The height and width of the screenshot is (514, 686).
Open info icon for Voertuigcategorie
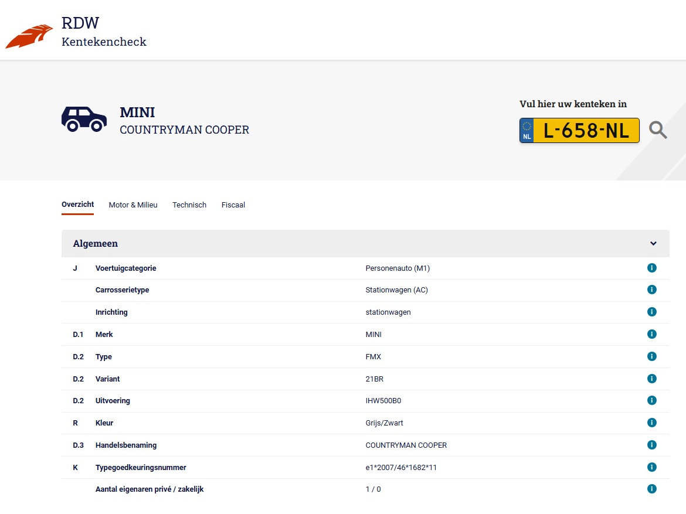651,268
